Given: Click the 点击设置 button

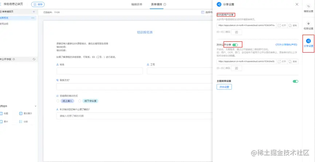Looking at the screenshot, I should (224, 87).
